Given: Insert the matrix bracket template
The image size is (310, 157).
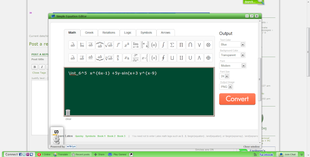Looking at the screenshot, I should click(x=145, y=45).
